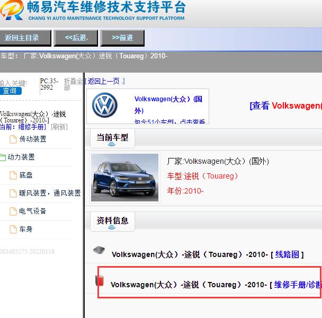Click the blue 查询 search button
Viewport: 322px width, 318px height.
click(10, 91)
